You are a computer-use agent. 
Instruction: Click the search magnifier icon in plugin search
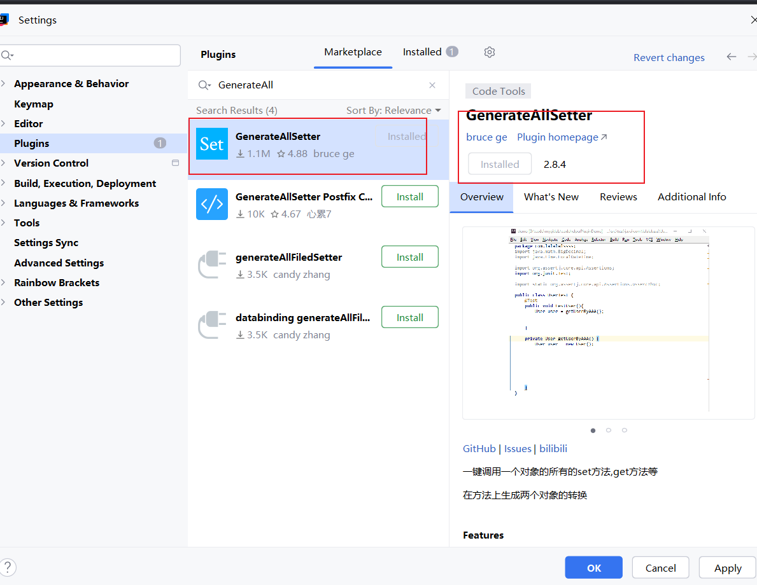[204, 85]
